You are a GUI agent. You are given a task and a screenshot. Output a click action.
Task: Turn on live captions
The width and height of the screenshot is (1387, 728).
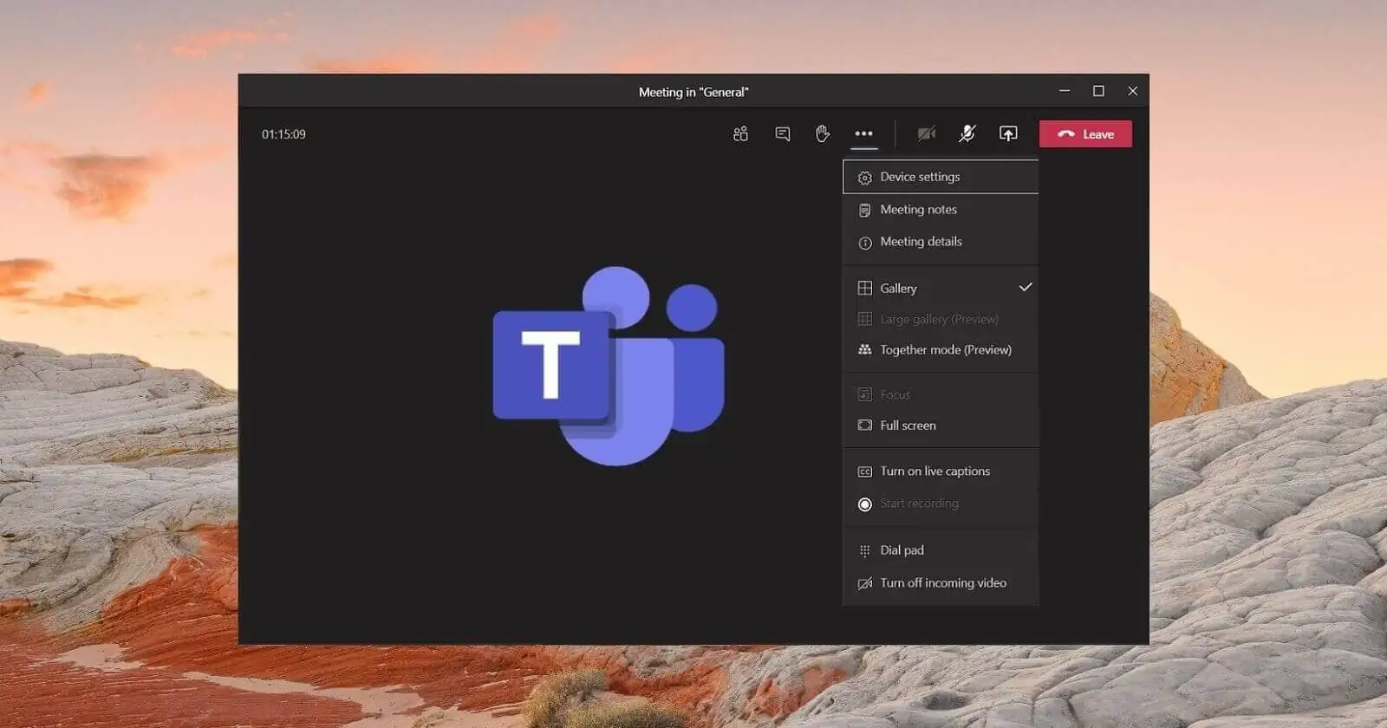click(x=934, y=471)
